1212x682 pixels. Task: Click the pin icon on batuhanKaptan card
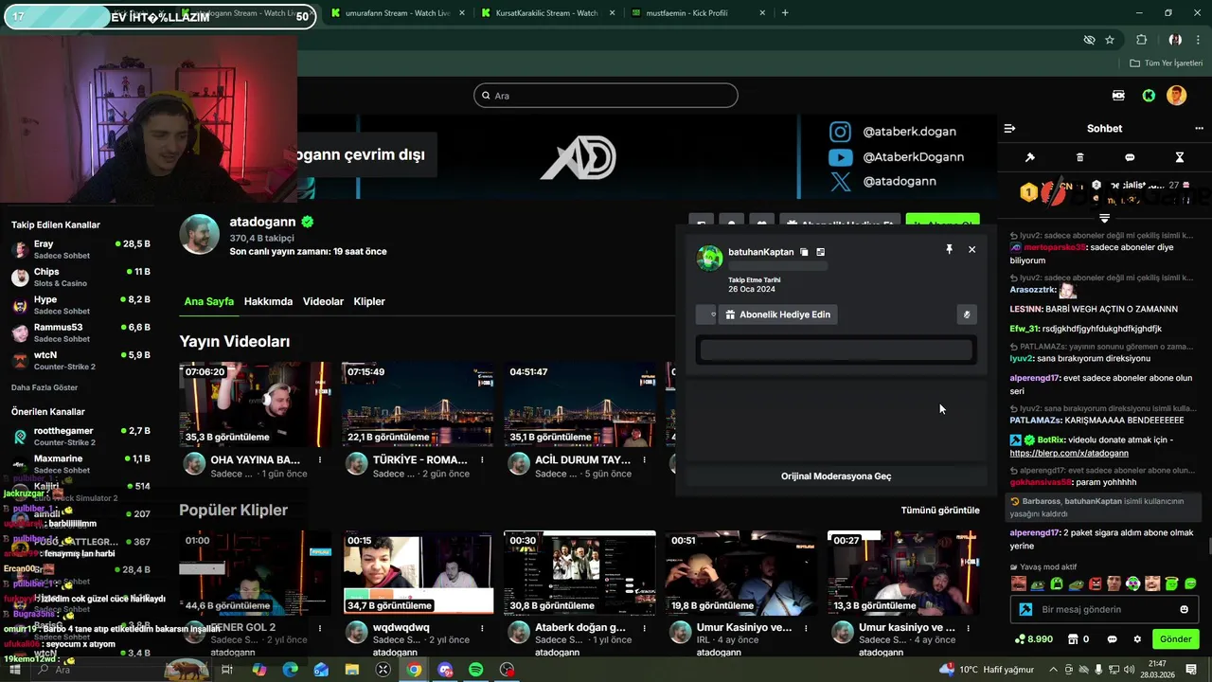[949, 249]
